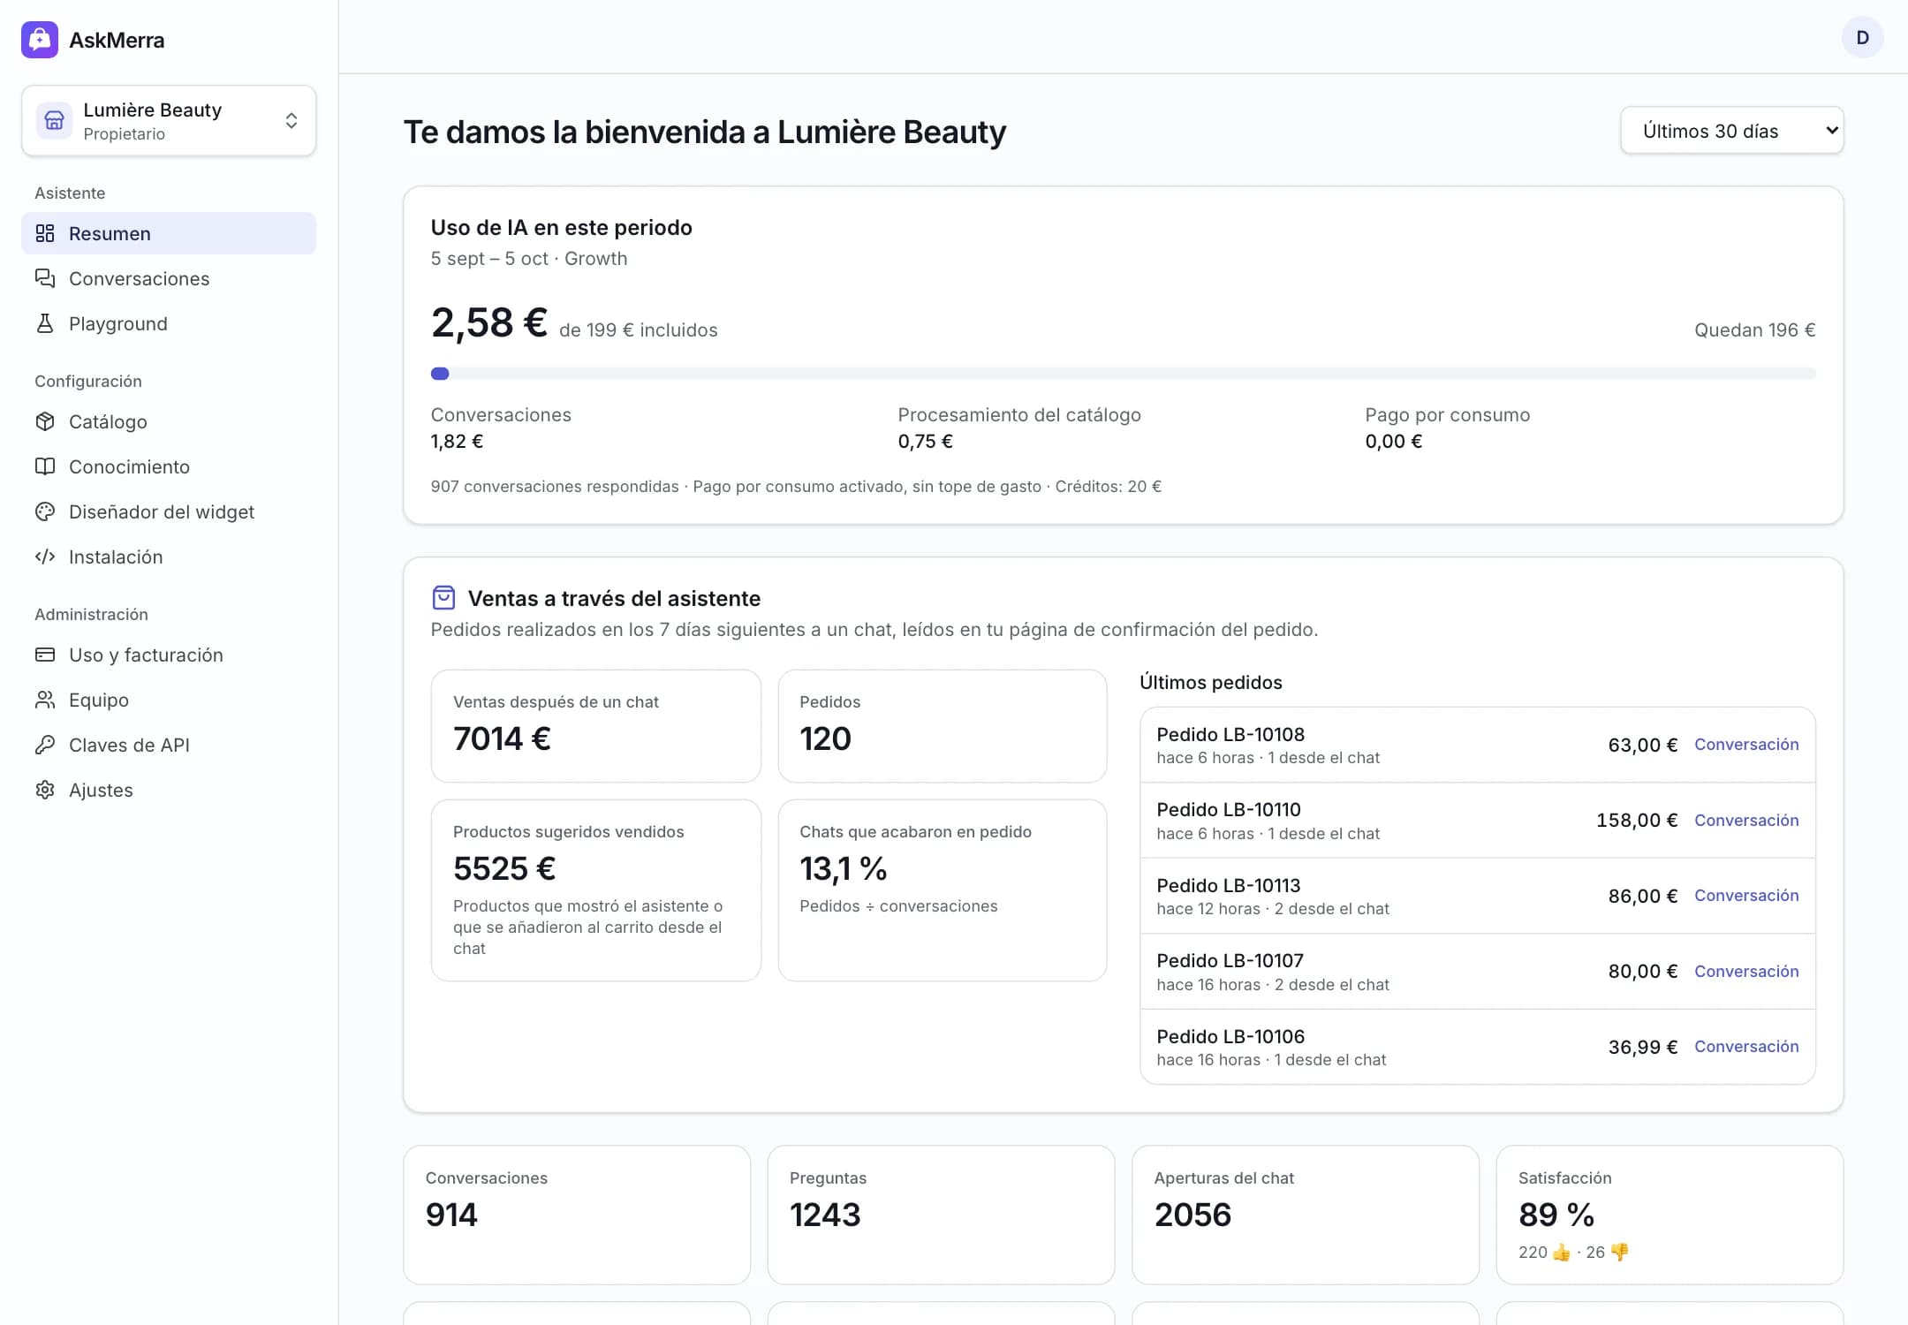
Task: Click the "158,00 €" order amount
Action: (1637, 821)
